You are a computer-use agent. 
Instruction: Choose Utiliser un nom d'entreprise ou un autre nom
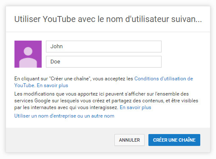click(64, 116)
